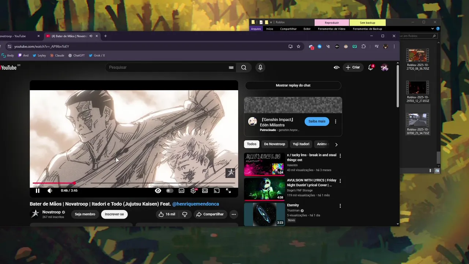Open the player settings gear
Screen dimensions: 469x264
click(x=193, y=191)
